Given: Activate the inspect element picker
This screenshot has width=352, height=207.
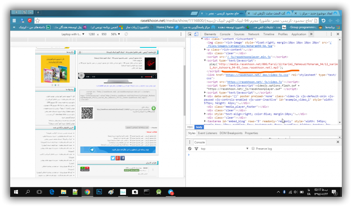Looking at the screenshot, I should (190, 34).
